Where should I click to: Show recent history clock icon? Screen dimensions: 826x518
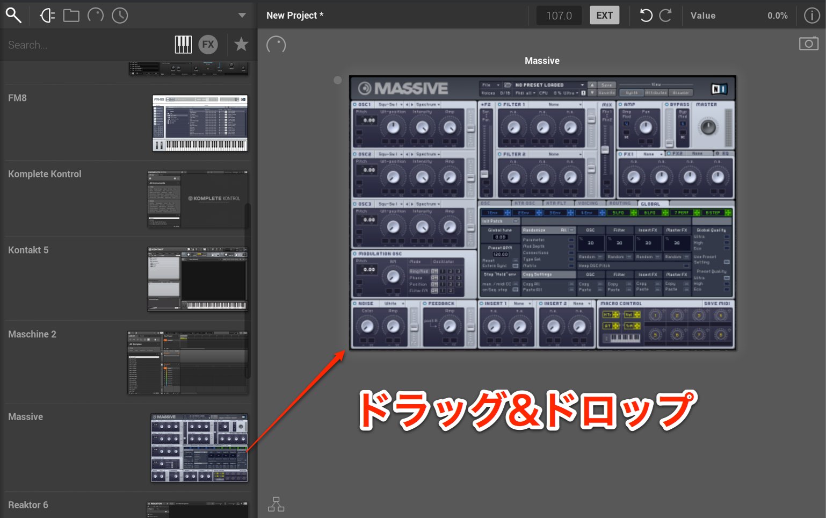click(x=120, y=16)
